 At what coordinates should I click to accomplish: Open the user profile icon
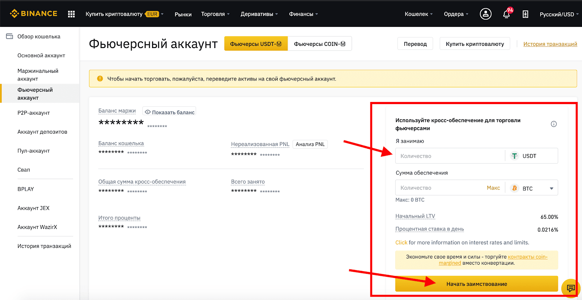coord(486,14)
